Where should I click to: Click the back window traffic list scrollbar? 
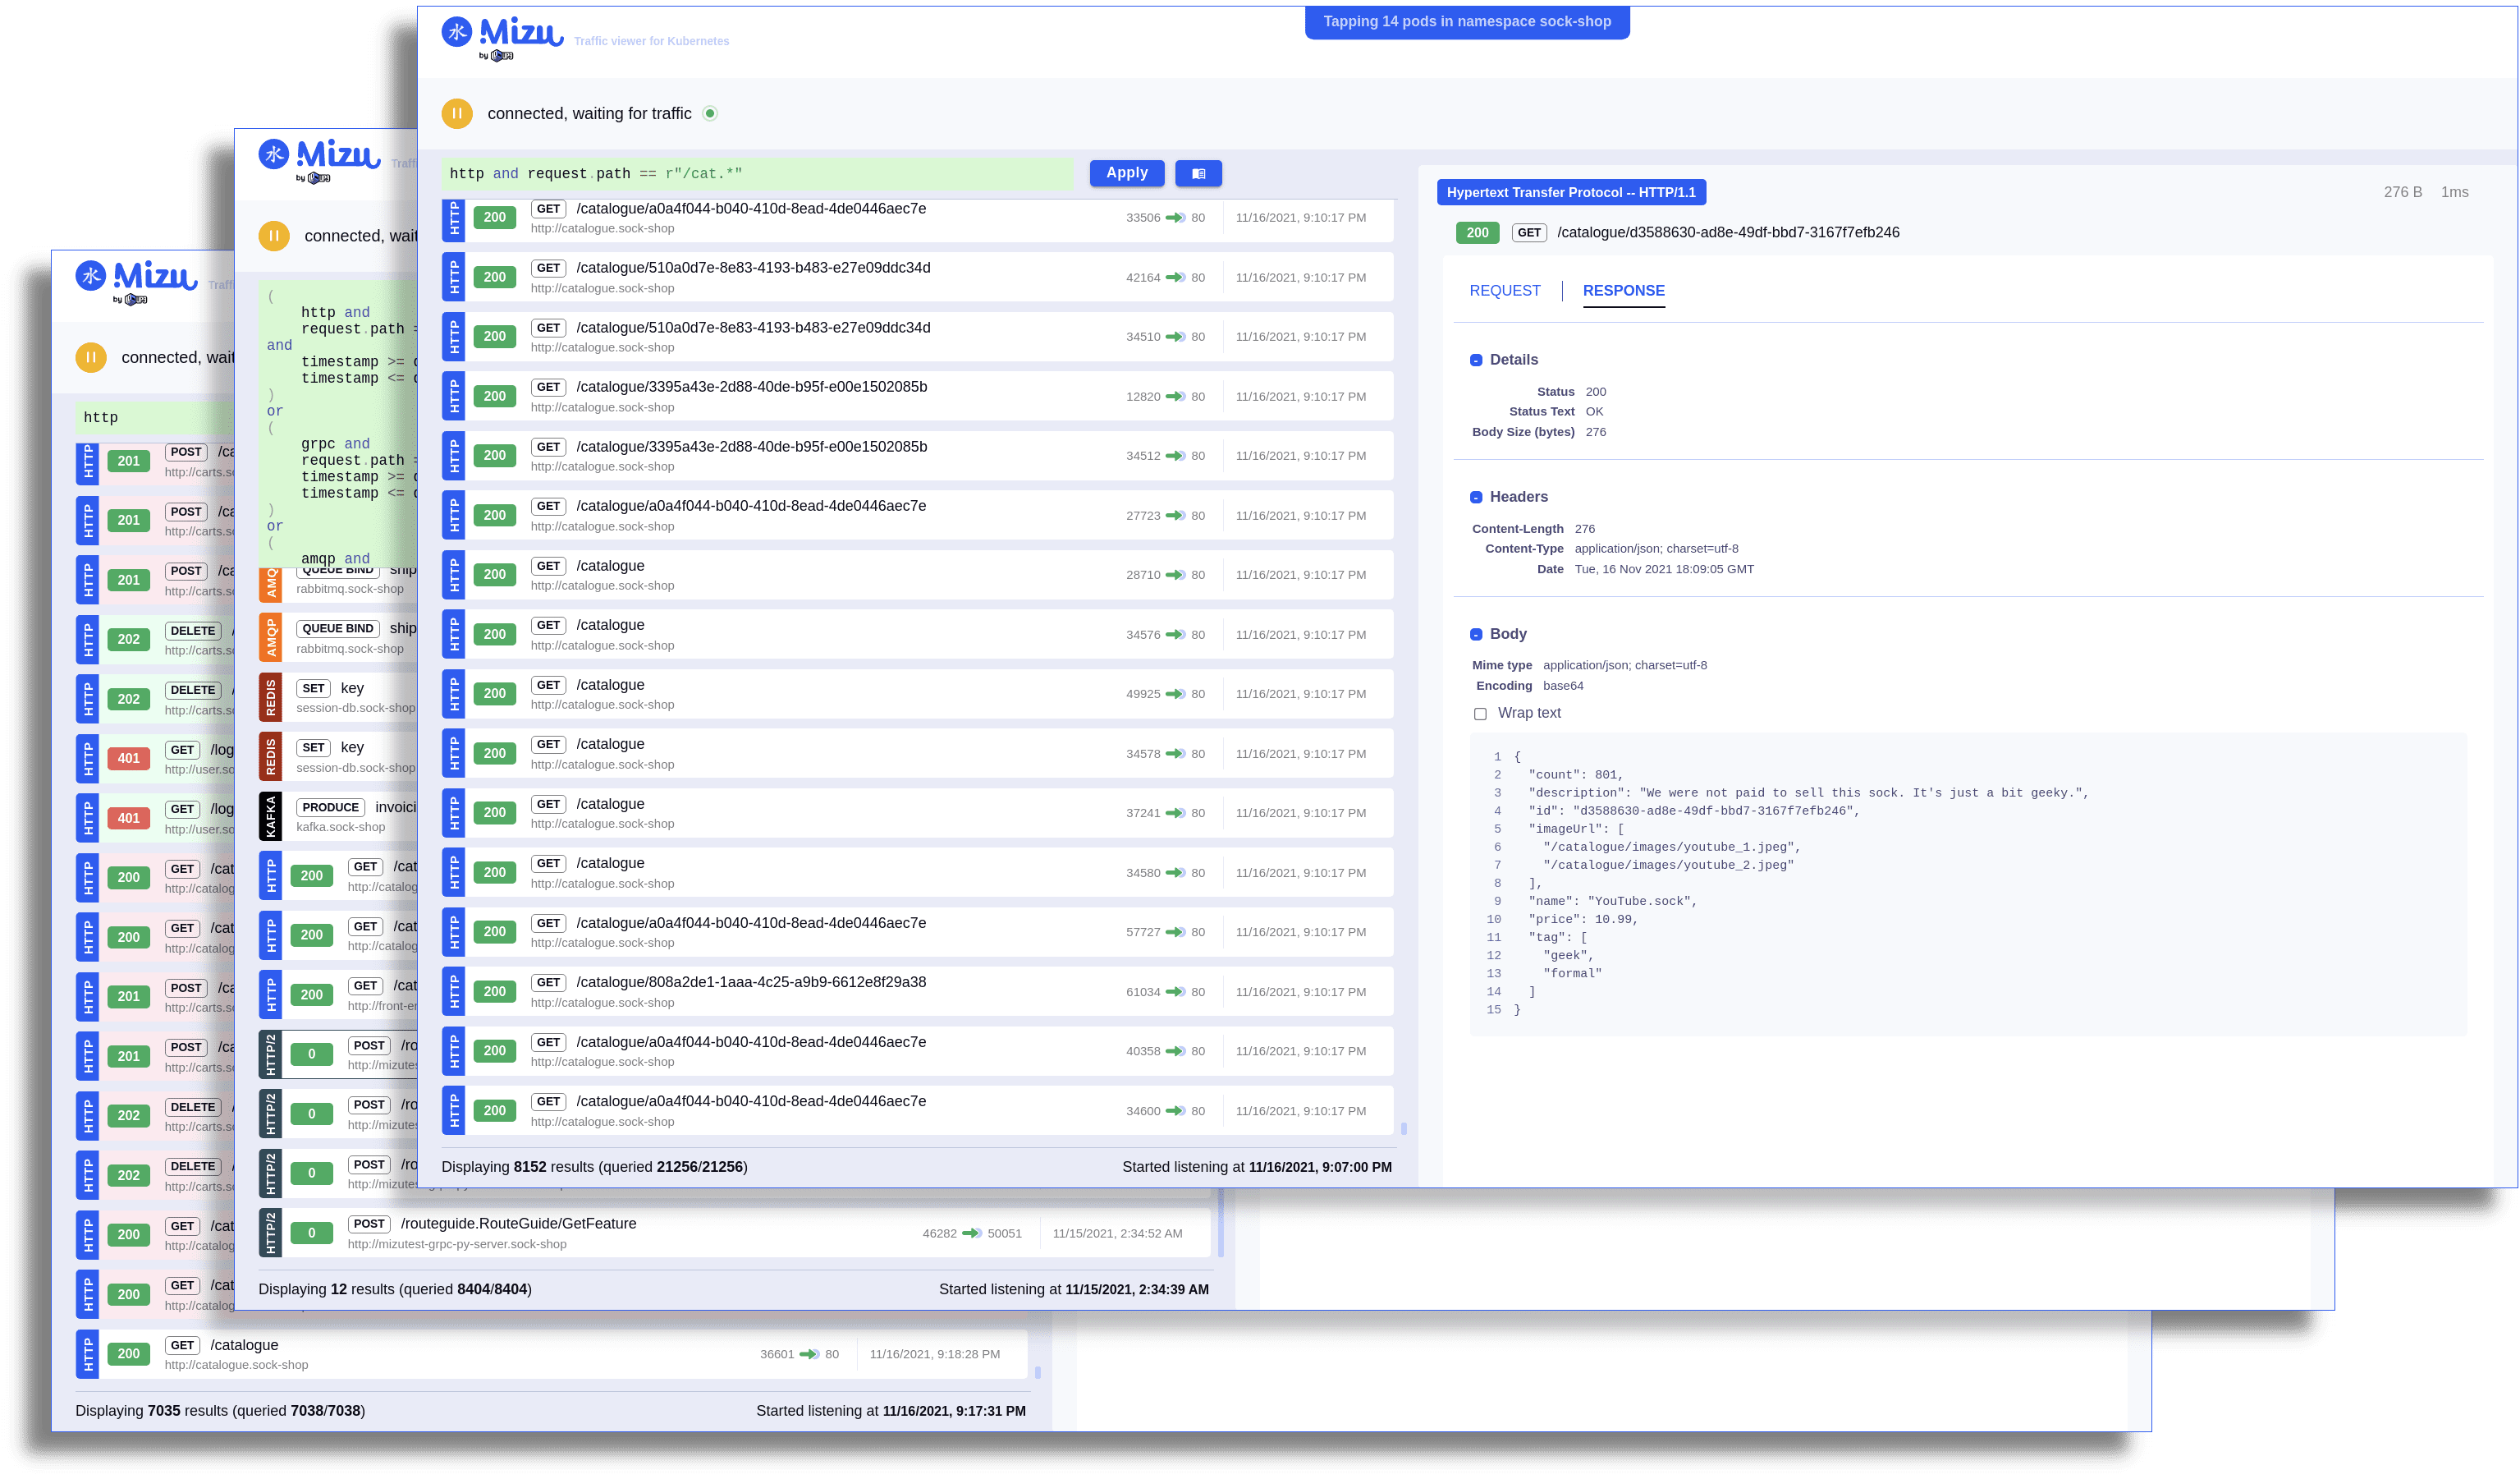pos(1037,1372)
